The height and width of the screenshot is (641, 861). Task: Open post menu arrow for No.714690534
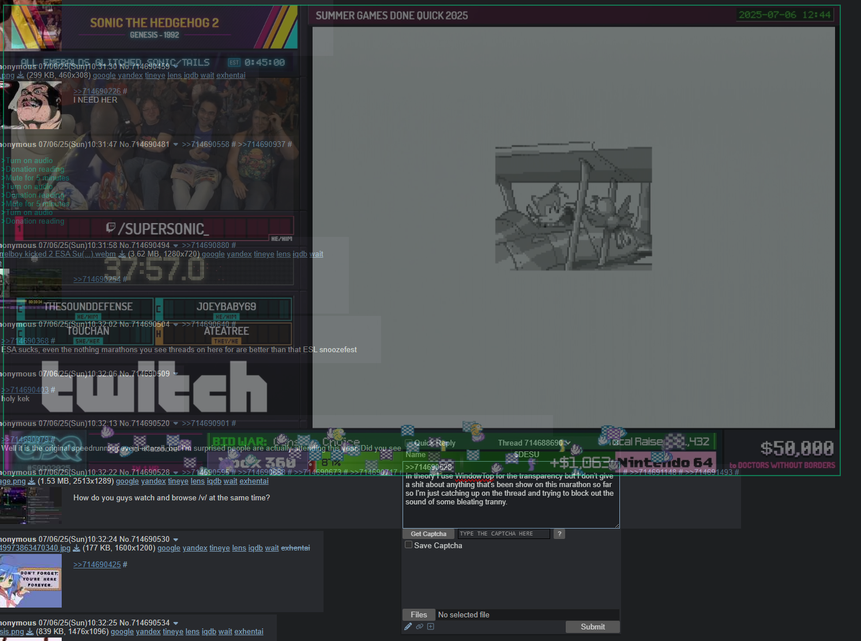[176, 623]
